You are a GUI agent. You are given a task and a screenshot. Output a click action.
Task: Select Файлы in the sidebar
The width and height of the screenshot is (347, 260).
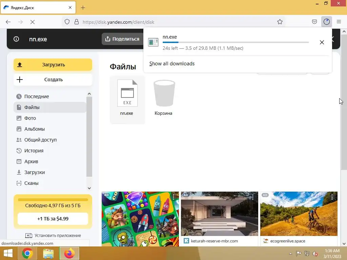coord(50,107)
